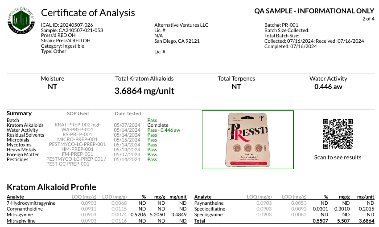Click the Mitragynine 0.5206 percent value
Image resolution: width=379 pixels, height=227 pixels.
[x=138, y=215]
